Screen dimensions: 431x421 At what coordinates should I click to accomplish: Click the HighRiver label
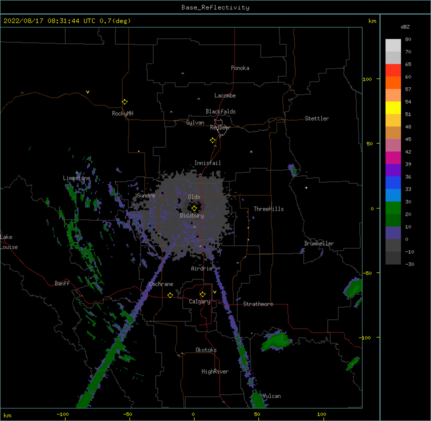tap(215, 371)
